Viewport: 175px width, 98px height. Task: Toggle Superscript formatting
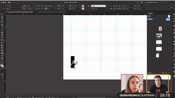click(x=40, y=6)
